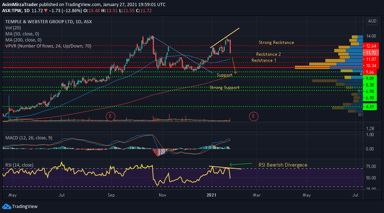
Task: Select the 9.09 green price label
Action: (x=370, y=79)
